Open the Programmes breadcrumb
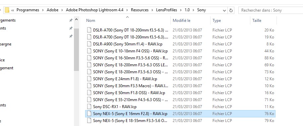303x126 pixels. [28, 10]
